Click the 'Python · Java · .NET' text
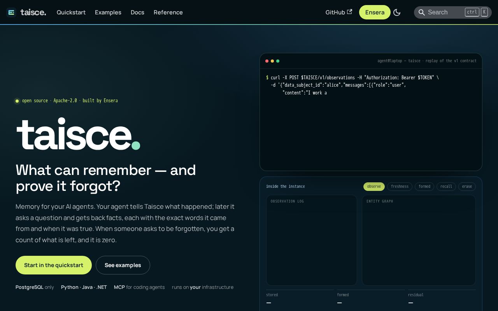498x311 pixels. (x=84, y=287)
